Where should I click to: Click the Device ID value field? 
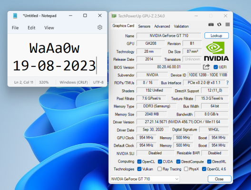click(208, 75)
